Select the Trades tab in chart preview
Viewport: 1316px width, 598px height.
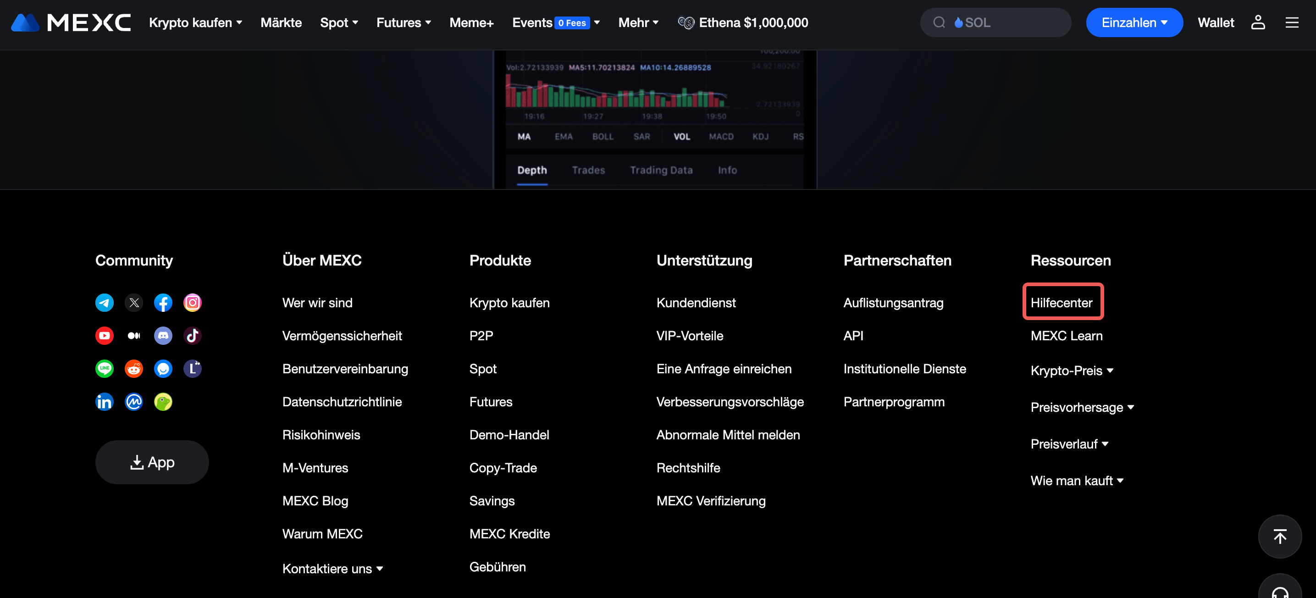pos(588,170)
